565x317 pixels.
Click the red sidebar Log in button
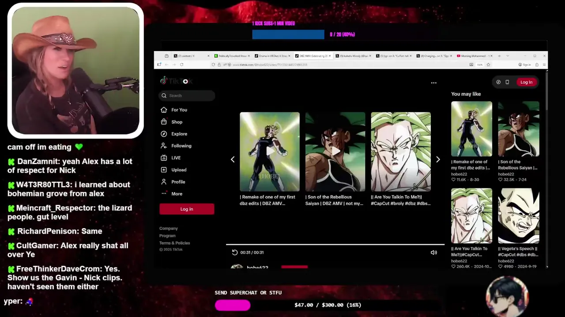coord(187,209)
